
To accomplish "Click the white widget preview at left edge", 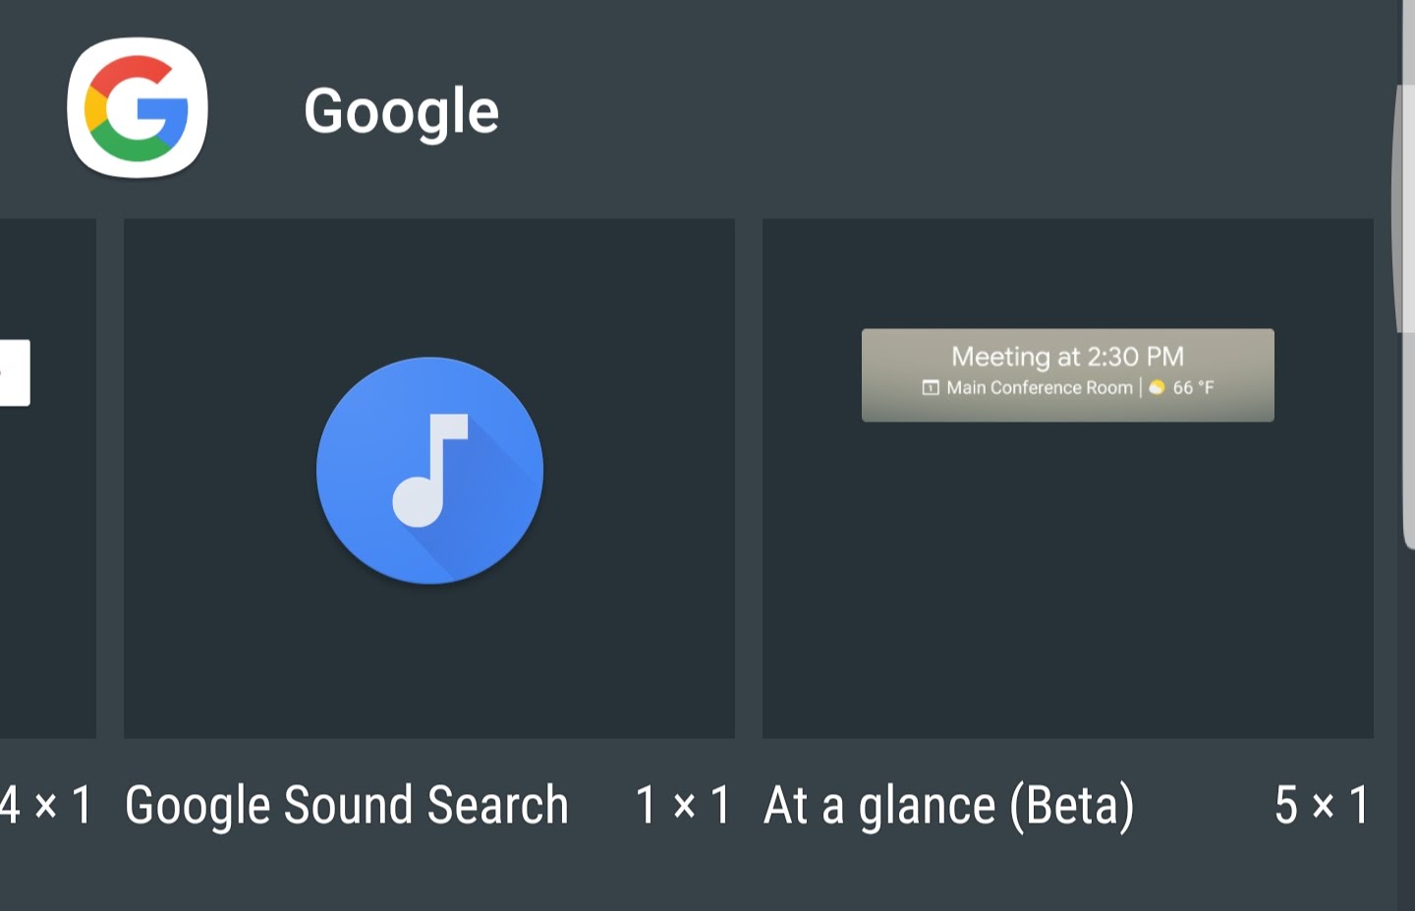I will [15, 372].
